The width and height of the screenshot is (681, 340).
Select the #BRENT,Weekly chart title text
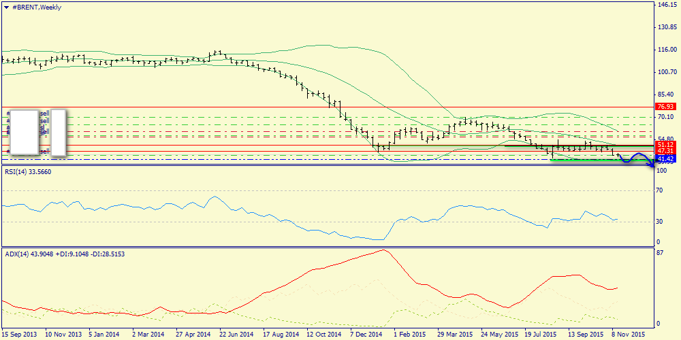point(36,7)
